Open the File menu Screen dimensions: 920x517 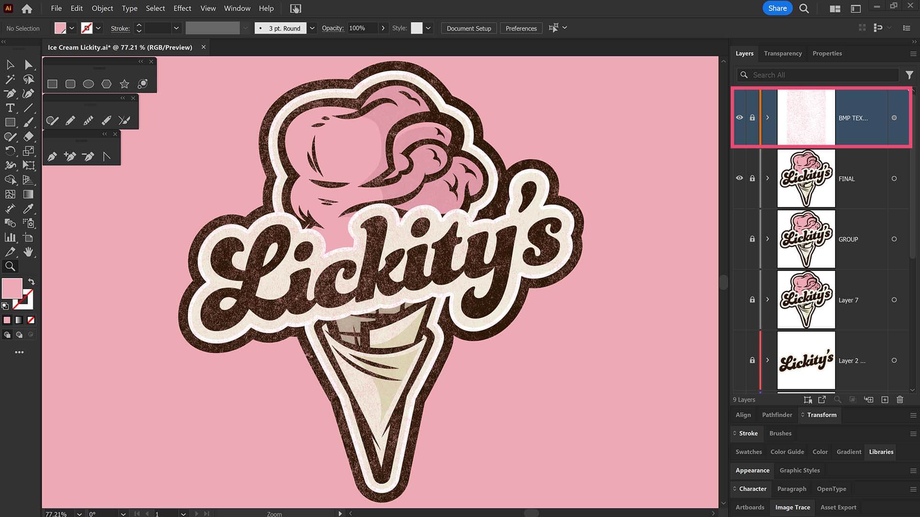point(56,9)
